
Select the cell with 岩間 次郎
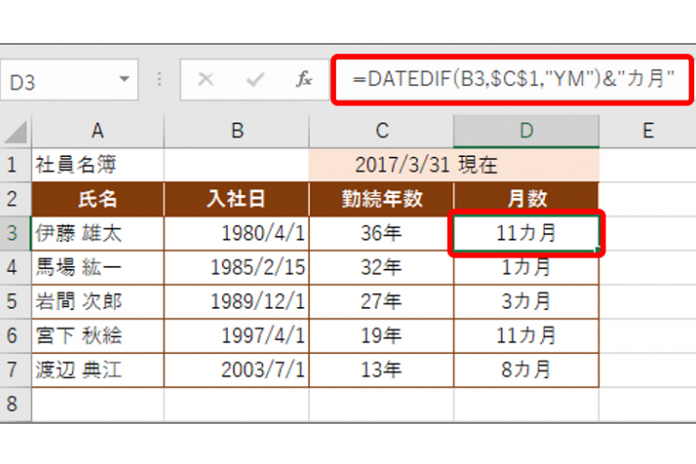pos(98,302)
